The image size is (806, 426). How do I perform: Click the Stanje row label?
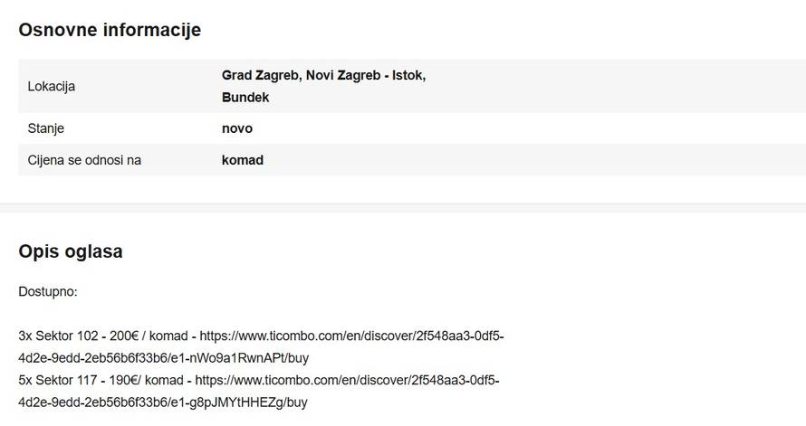pyautogui.click(x=46, y=128)
